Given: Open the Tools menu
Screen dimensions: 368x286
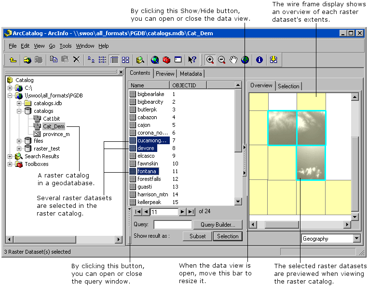Looking at the screenshot, I should pyautogui.click(x=65, y=46).
